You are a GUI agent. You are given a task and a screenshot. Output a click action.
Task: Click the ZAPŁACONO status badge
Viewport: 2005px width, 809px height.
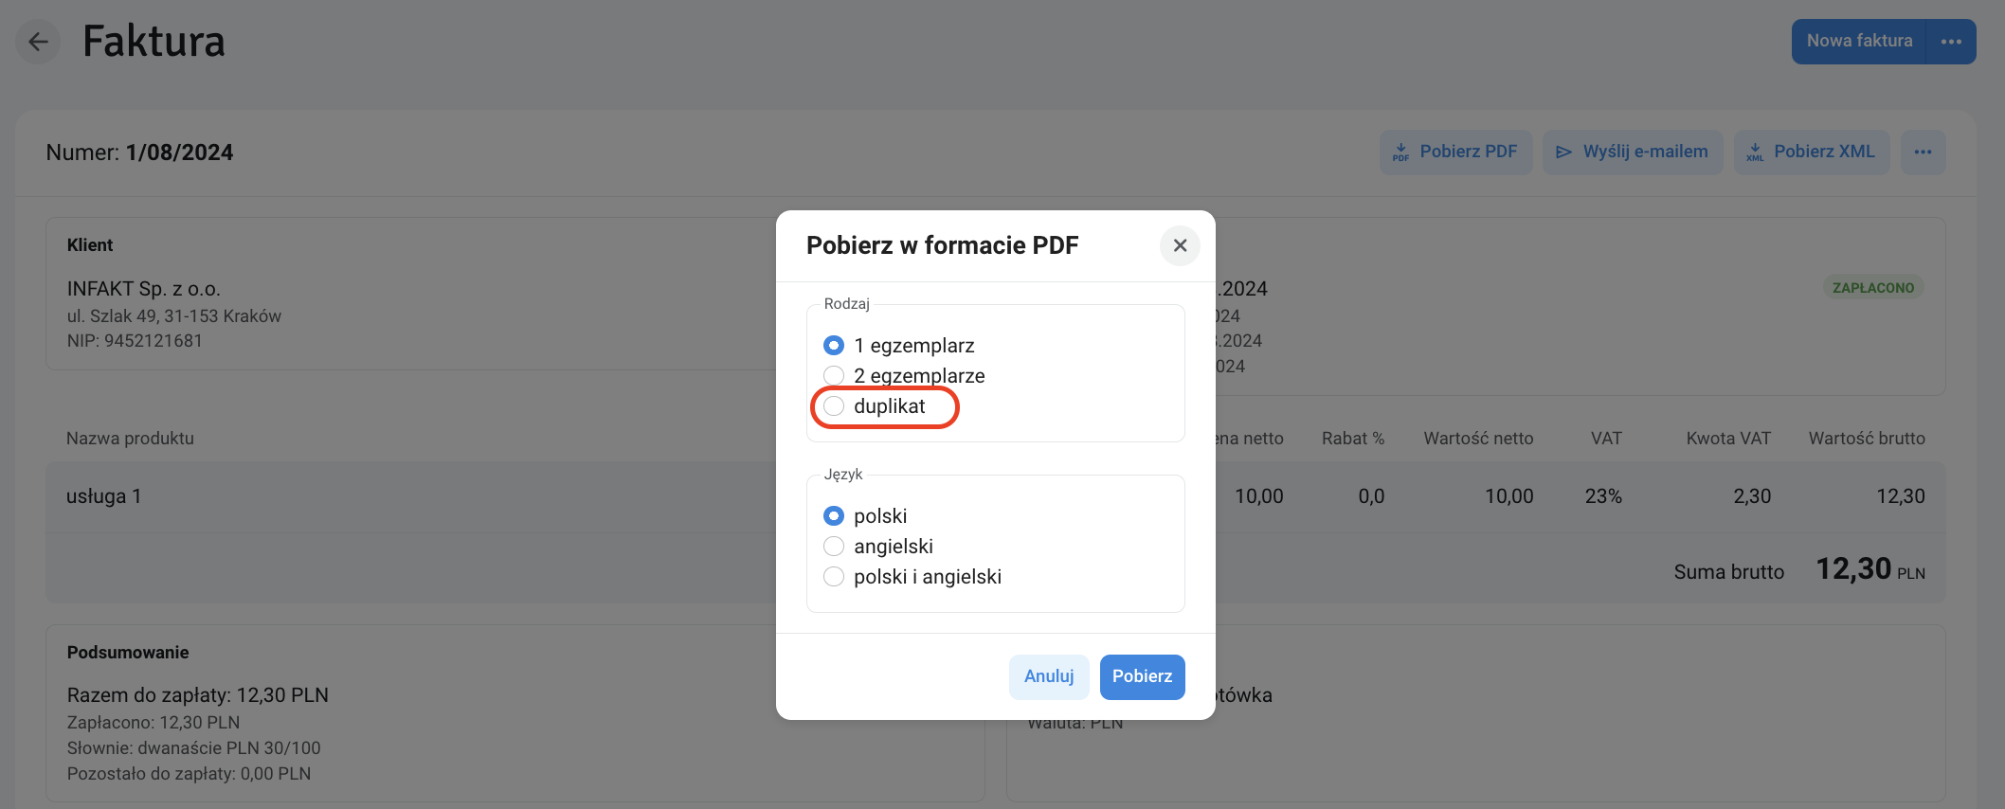pos(1873,288)
